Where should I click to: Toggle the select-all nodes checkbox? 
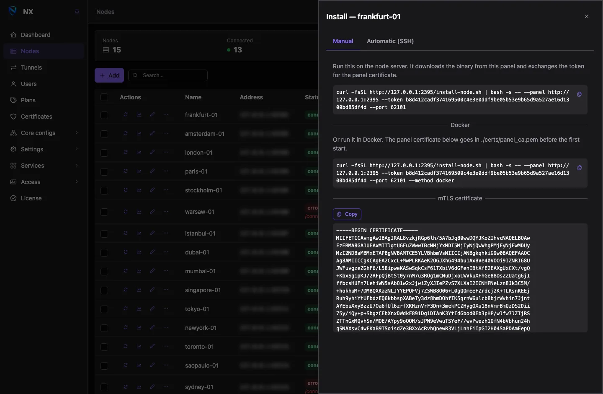coord(104,97)
